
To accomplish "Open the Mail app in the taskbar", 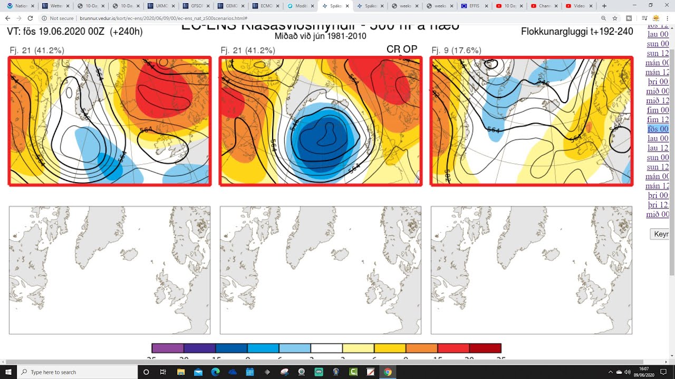I will coord(198,372).
